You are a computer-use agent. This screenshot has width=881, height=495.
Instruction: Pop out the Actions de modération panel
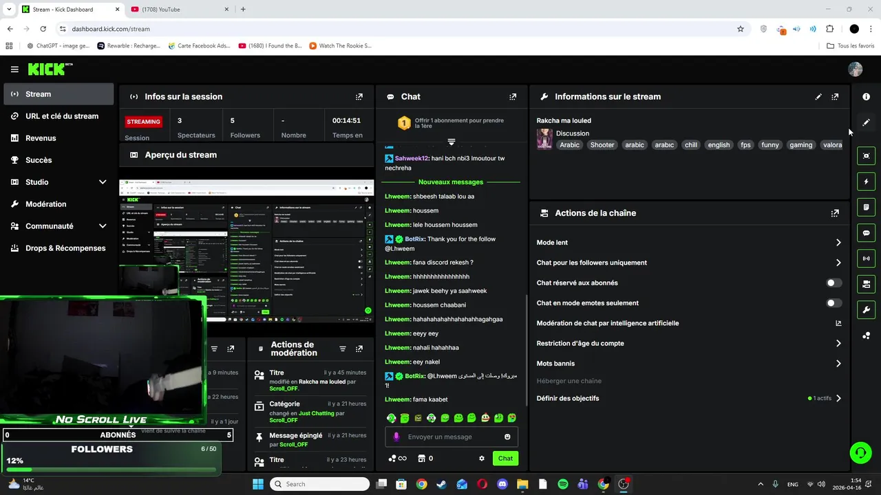tap(359, 349)
